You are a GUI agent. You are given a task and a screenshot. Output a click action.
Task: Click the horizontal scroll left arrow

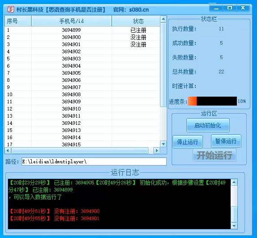[x=8, y=151]
